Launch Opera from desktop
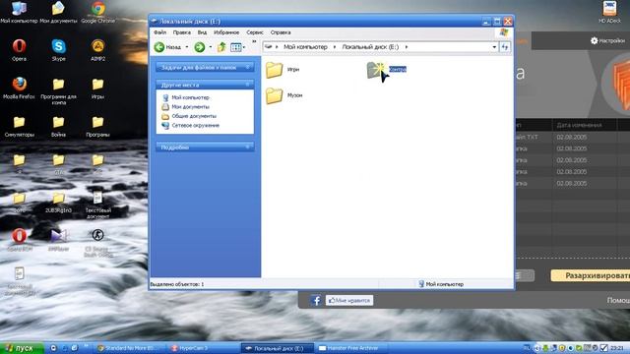 19,46
